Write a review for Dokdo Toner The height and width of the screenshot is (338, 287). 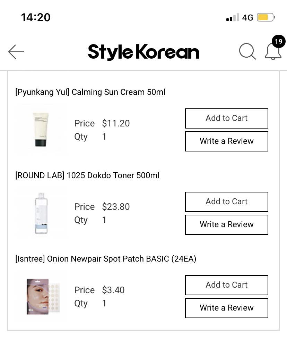pos(226,225)
